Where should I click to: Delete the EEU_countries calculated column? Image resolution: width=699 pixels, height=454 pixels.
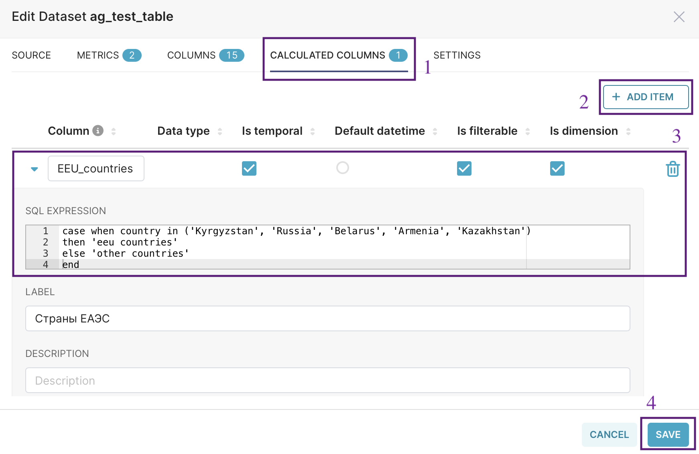click(673, 169)
